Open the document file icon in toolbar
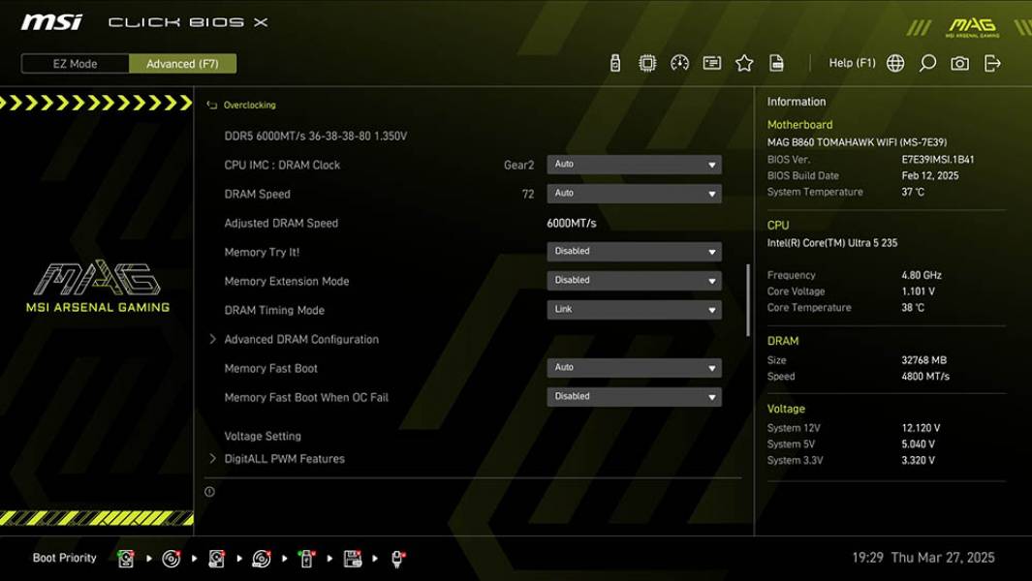 776,63
